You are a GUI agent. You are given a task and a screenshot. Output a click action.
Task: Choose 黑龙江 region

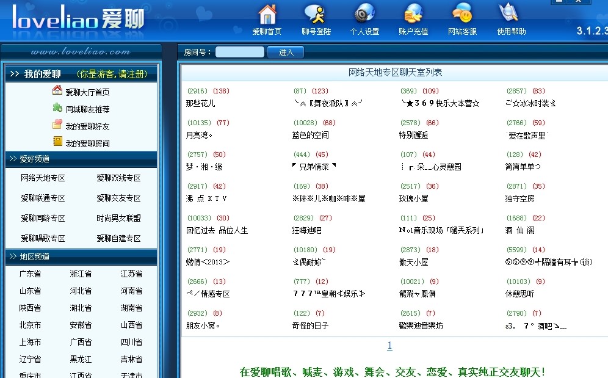point(81,359)
